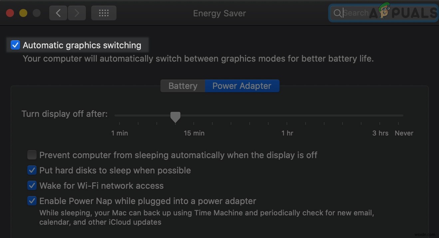This screenshot has width=439, height=238.
Task: Uncheck Put hard disks to sleep when possible
Action: [32, 170]
